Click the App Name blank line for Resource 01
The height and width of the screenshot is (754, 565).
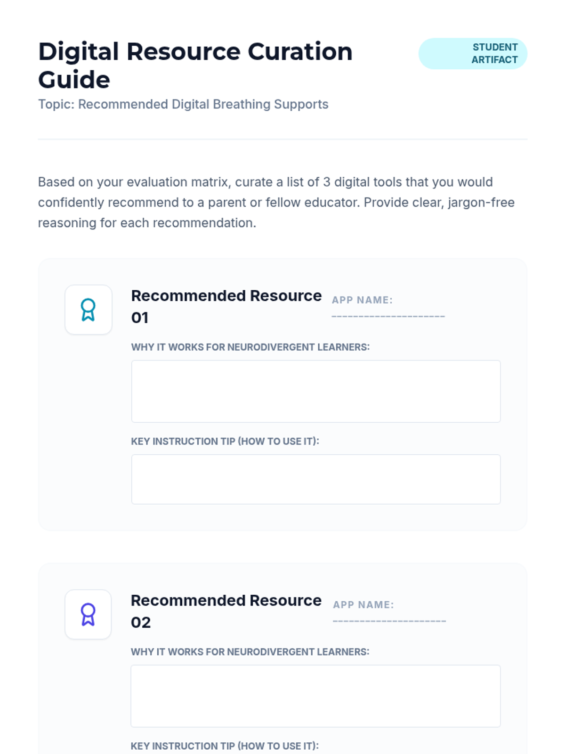point(388,316)
